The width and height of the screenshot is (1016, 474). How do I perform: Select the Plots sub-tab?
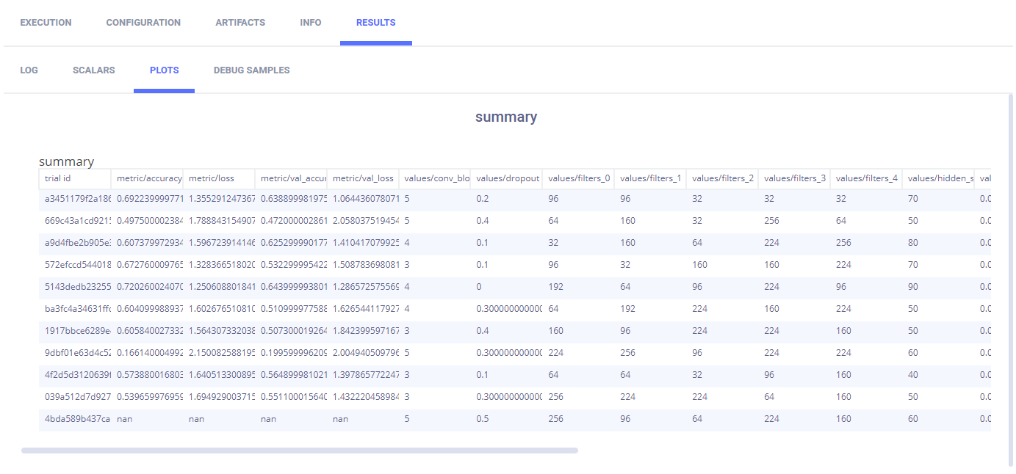point(164,70)
